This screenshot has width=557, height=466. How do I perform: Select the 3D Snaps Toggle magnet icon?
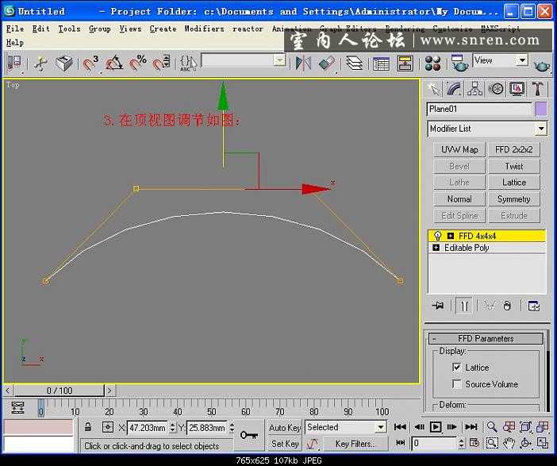click(x=90, y=64)
